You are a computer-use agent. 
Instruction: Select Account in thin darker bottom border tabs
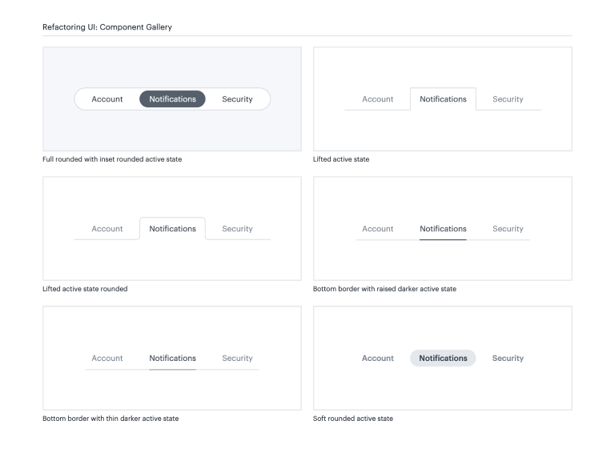107,359
